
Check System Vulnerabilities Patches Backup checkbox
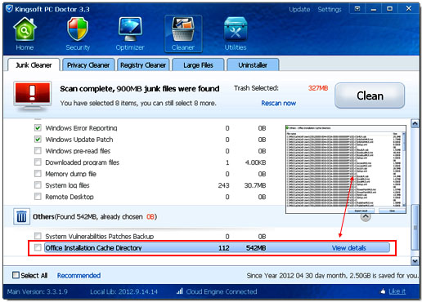coord(38,236)
